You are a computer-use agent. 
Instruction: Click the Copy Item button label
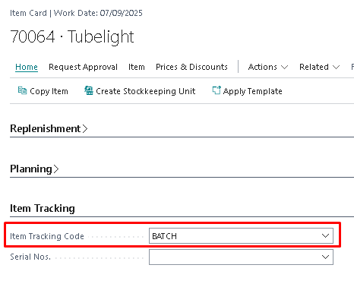(49, 91)
